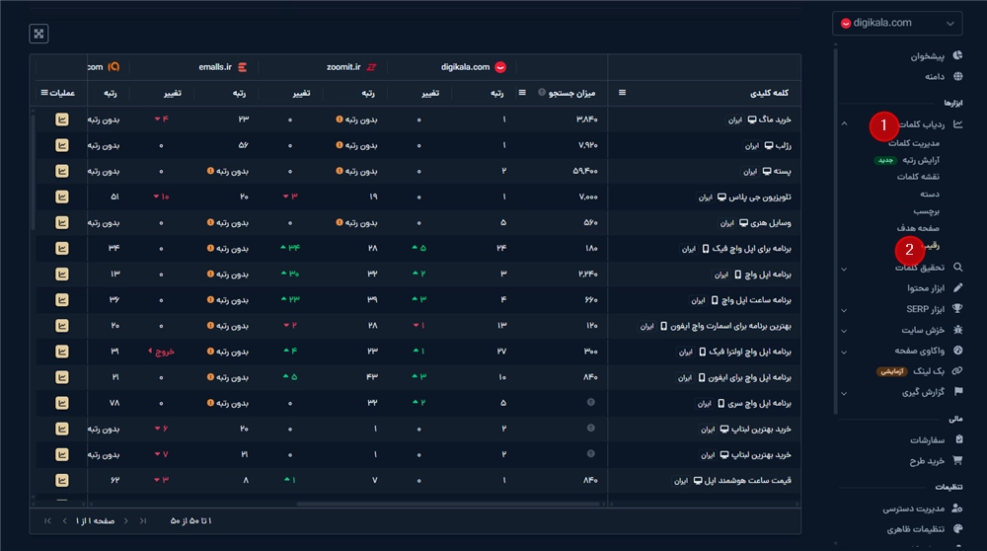Screen dimensions: 987x551
Task: Click pencil icon of ابزار محتوا
Action: 958,287
